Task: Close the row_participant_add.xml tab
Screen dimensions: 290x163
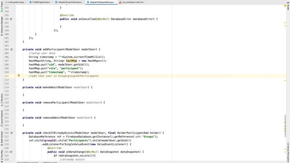Action: click(145, 2)
